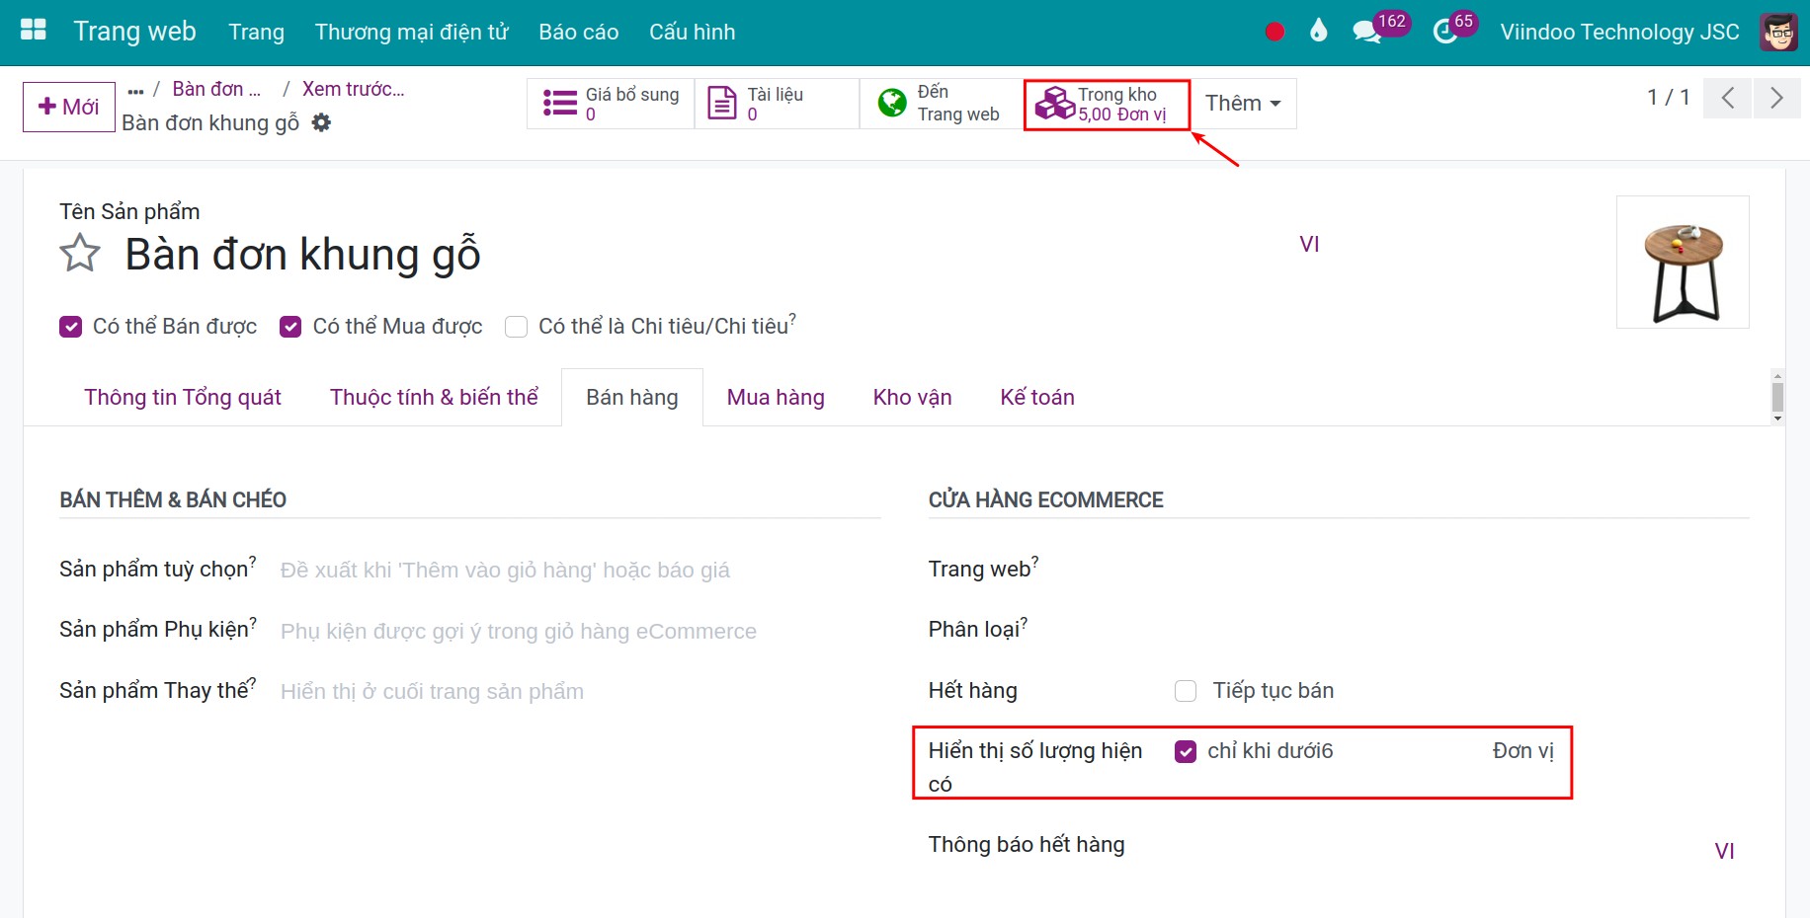Open Vindoo Technology JSC company switcher
This screenshot has width=1810, height=918.
pyautogui.click(x=1619, y=32)
